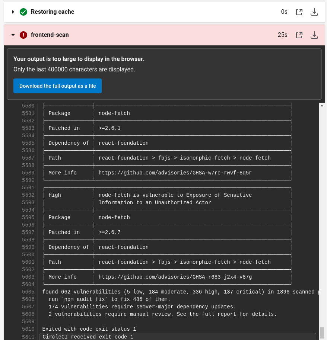
Task: Click '174 vulnerabilities require semver-major' line
Action: coord(142,307)
